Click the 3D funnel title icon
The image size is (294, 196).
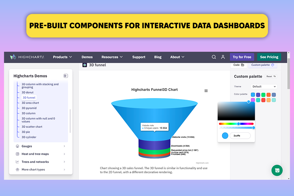[85, 65]
